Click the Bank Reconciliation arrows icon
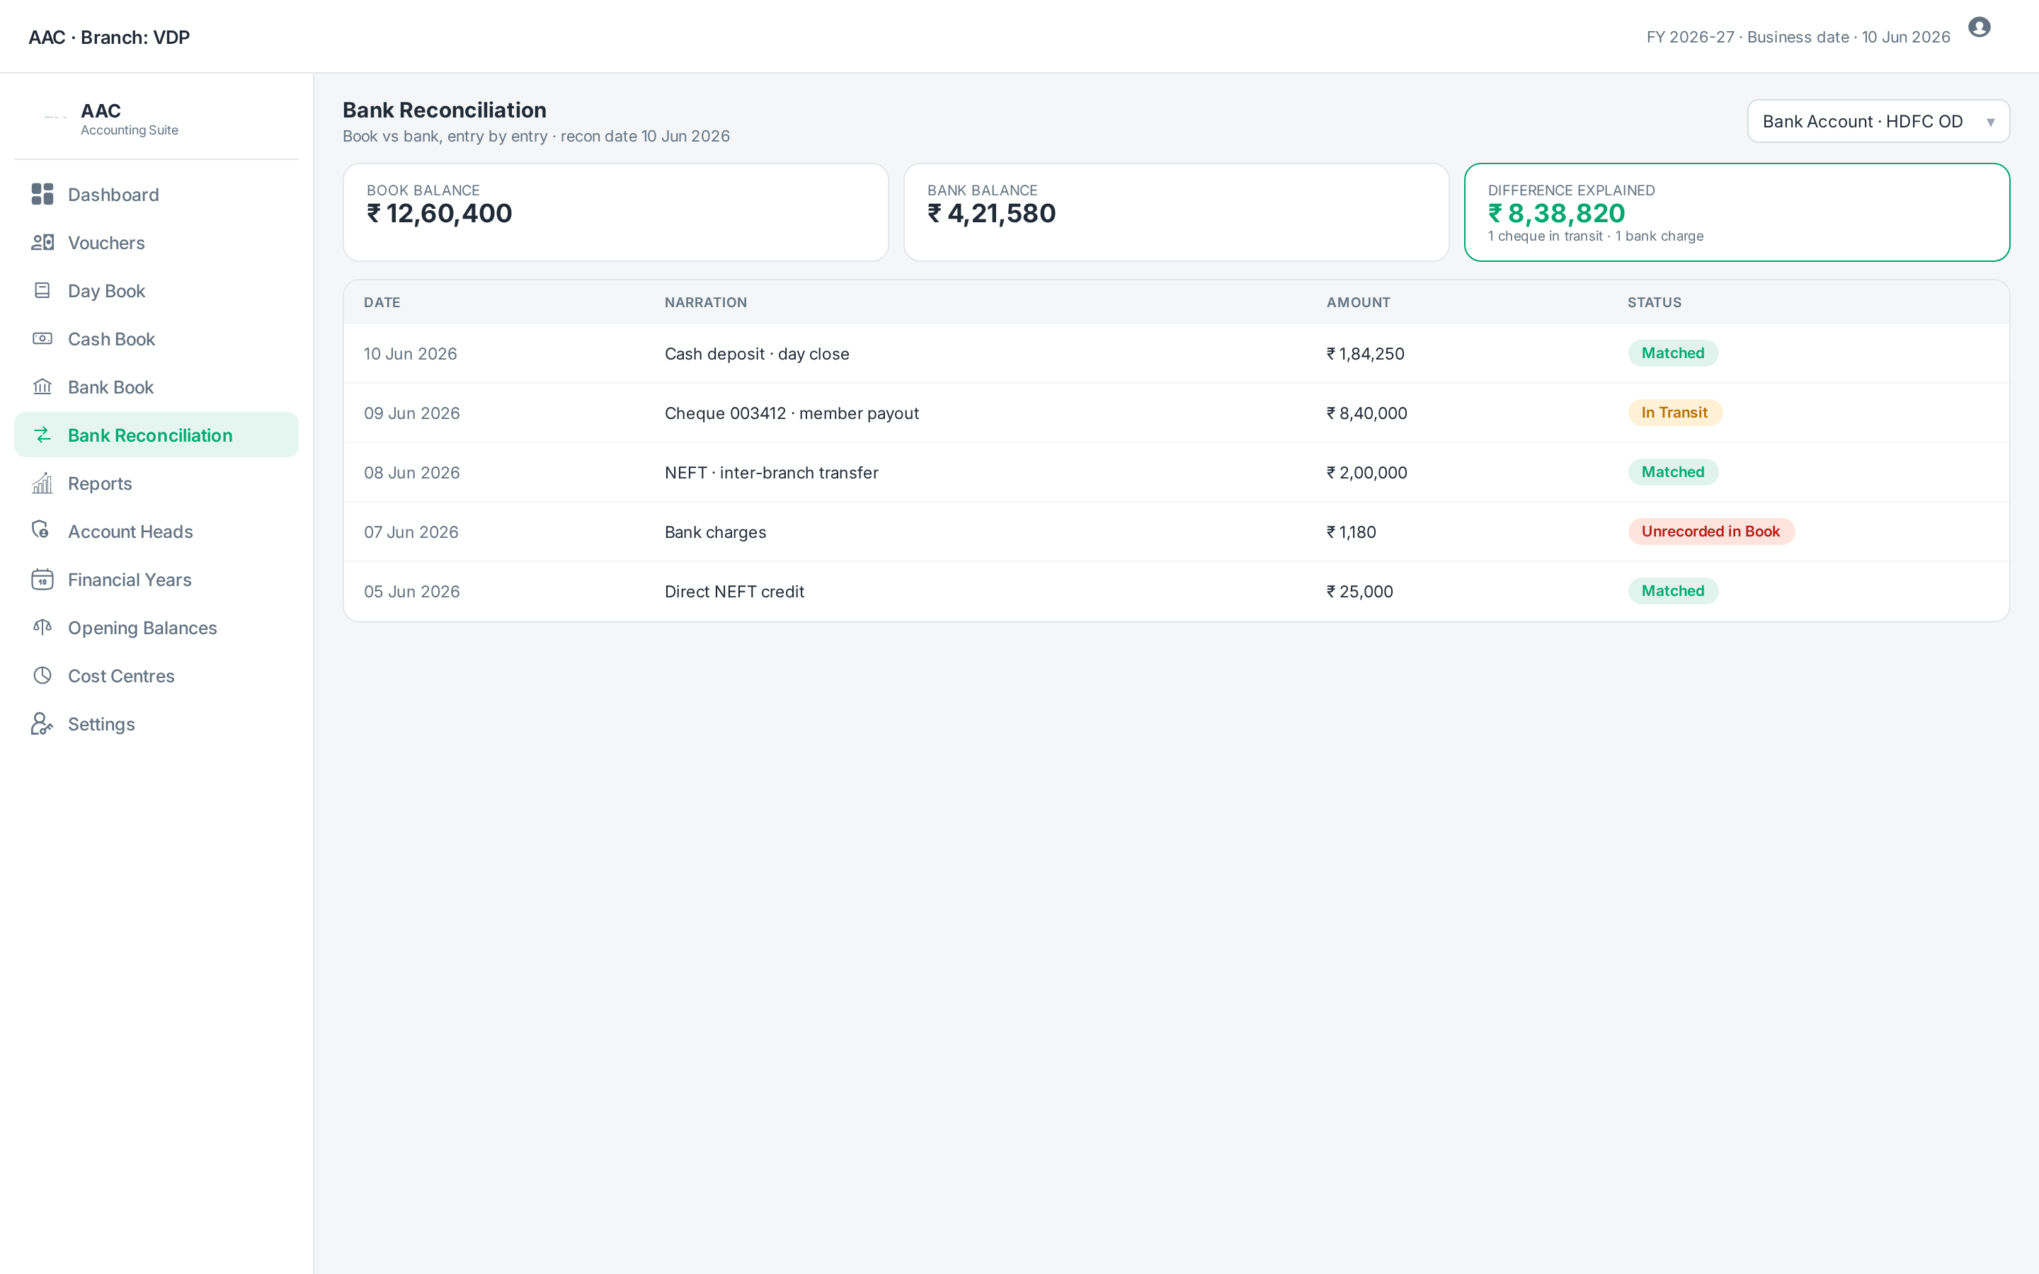The width and height of the screenshot is (2039, 1274). click(42, 435)
